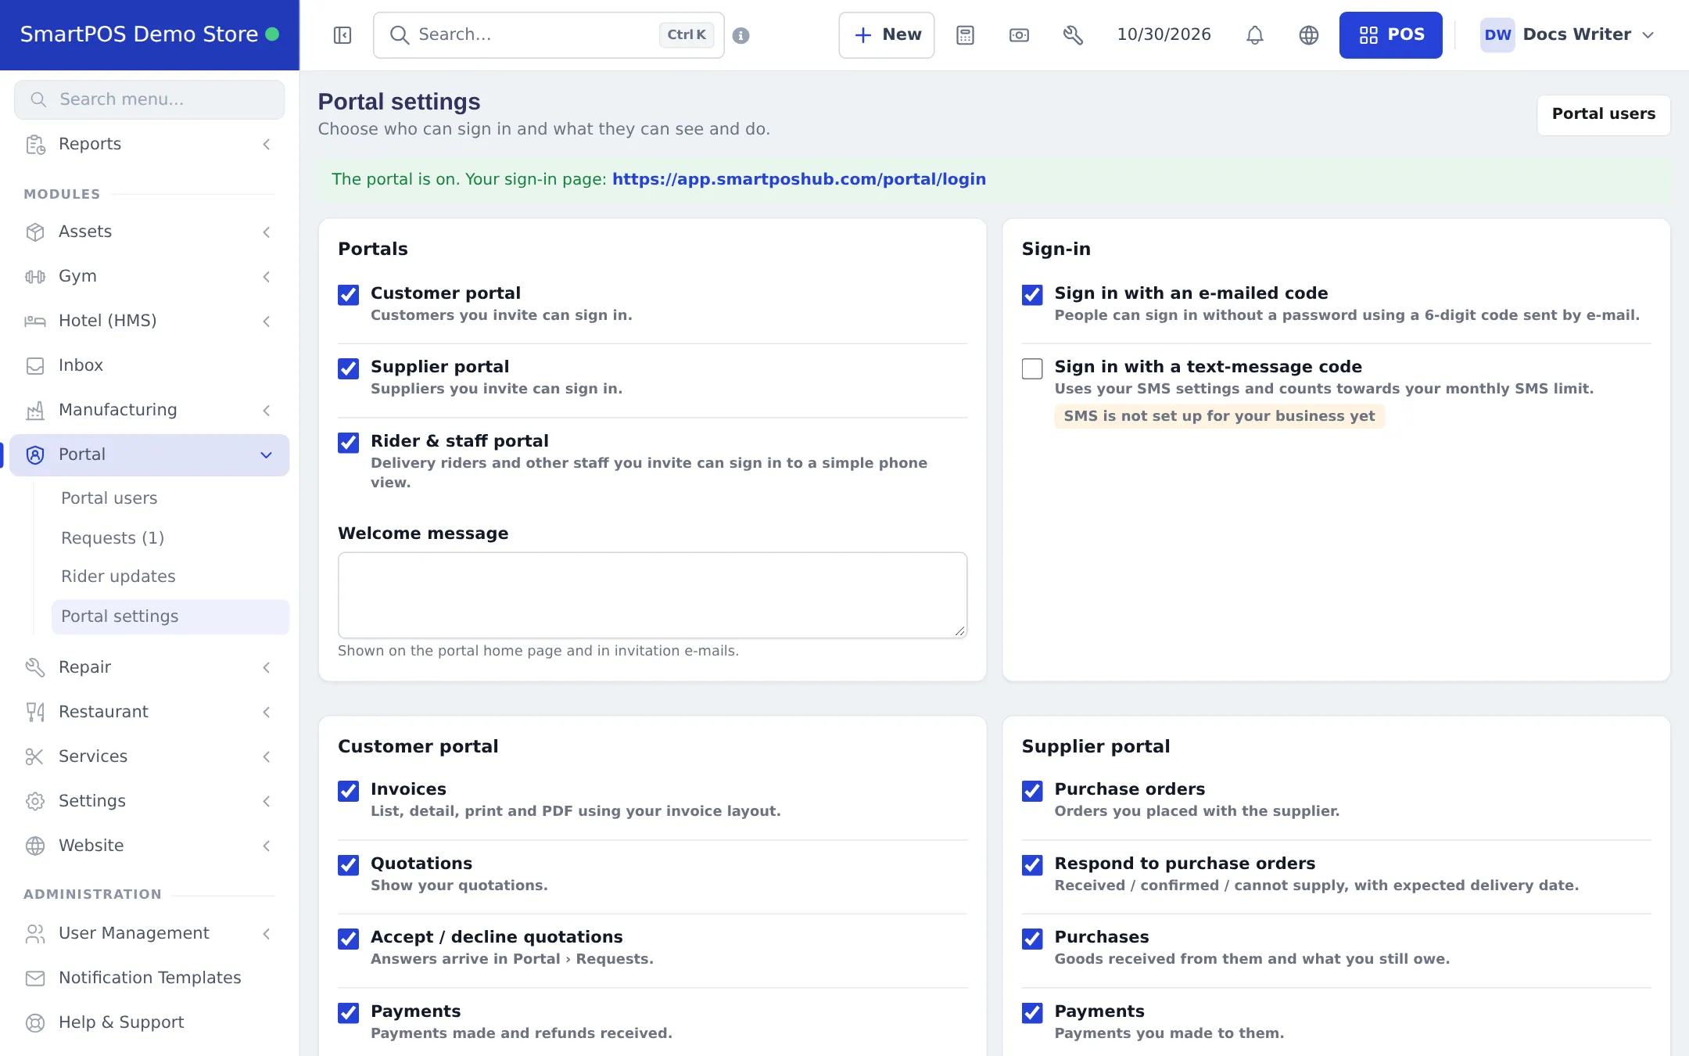Screen dimensions: 1689x1056
Task: Open the Docs Writer account dropdown arrow
Action: click(1648, 35)
